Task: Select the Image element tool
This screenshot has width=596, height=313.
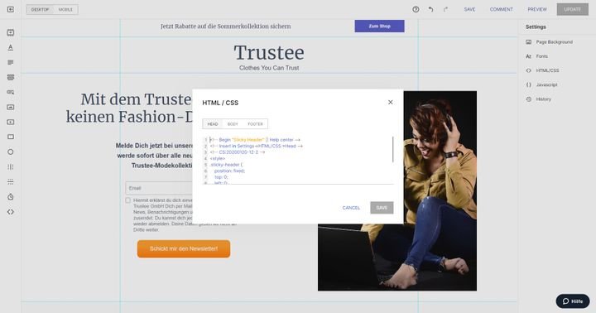Action: [x=11, y=108]
